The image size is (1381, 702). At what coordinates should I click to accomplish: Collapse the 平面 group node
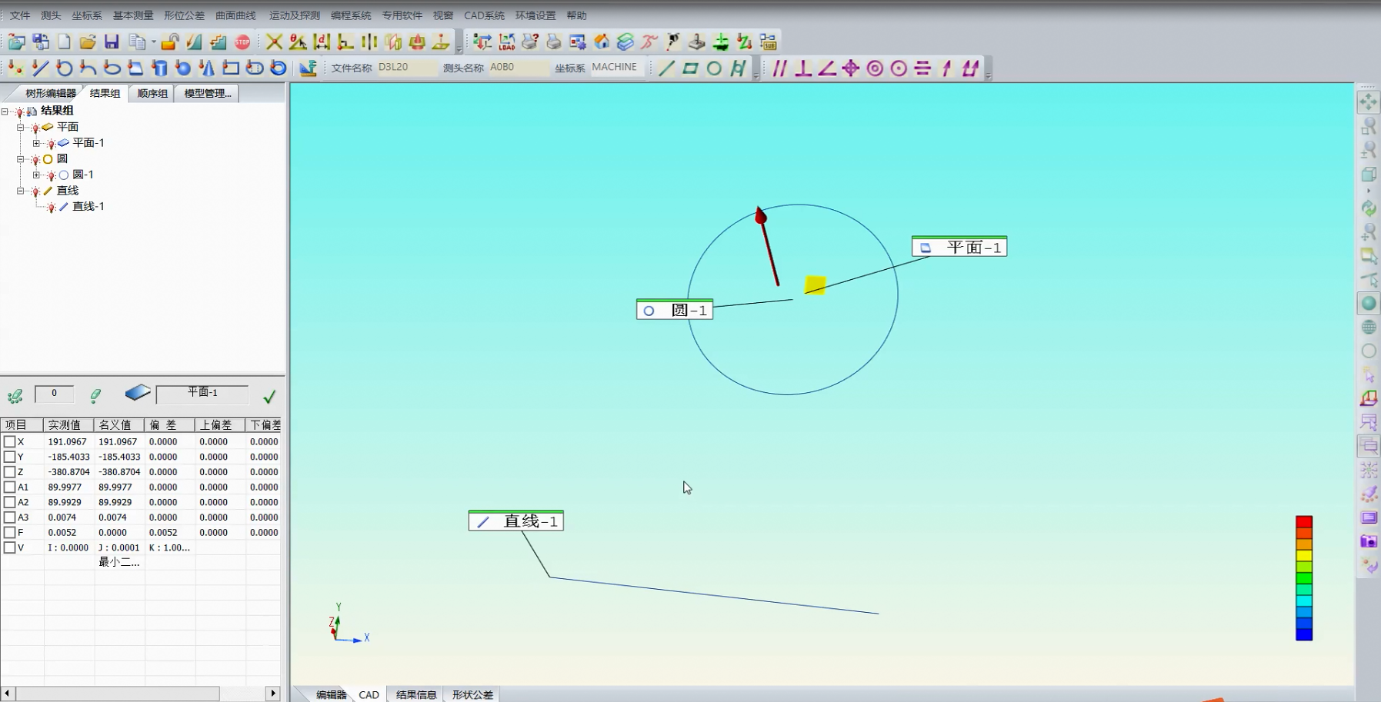coord(21,128)
